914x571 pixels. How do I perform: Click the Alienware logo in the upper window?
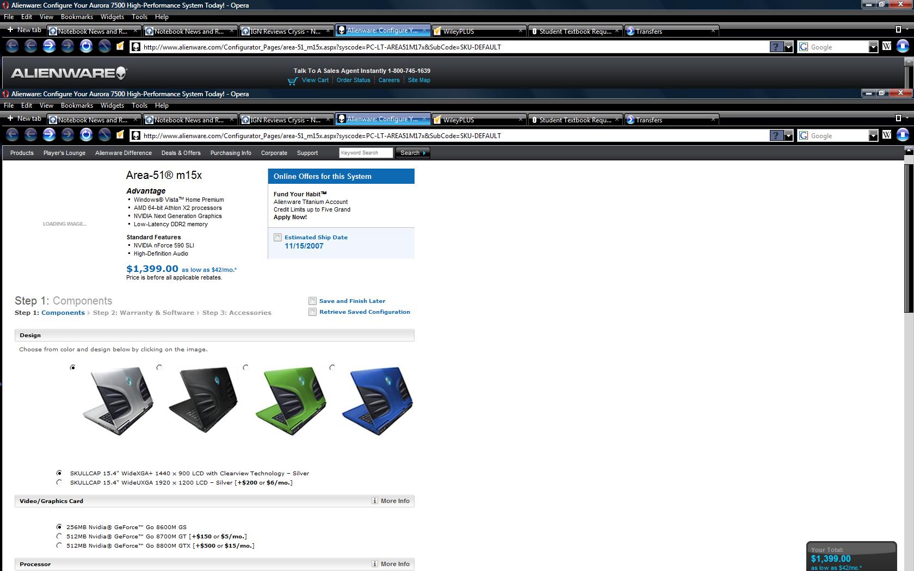point(69,73)
